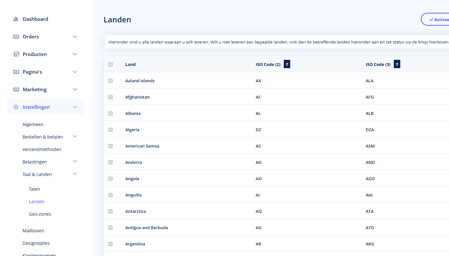This screenshot has height=256, width=449.
Task: Select the Dashboard bar chart icon
Action: click(x=15, y=19)
